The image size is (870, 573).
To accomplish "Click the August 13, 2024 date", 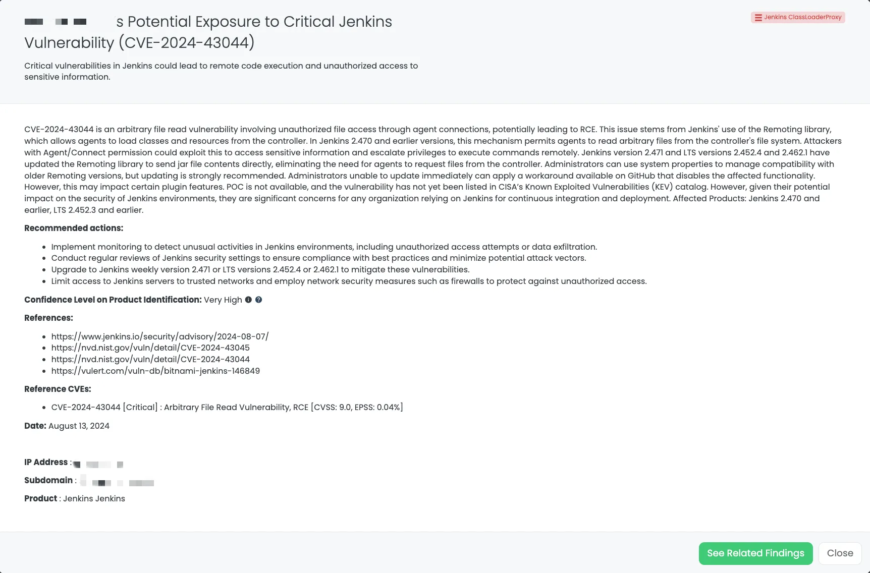I will point(79,426).
